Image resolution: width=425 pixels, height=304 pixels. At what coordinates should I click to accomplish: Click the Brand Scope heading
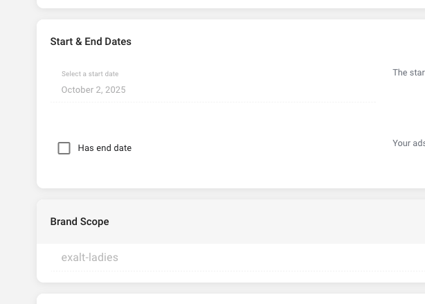80,222
